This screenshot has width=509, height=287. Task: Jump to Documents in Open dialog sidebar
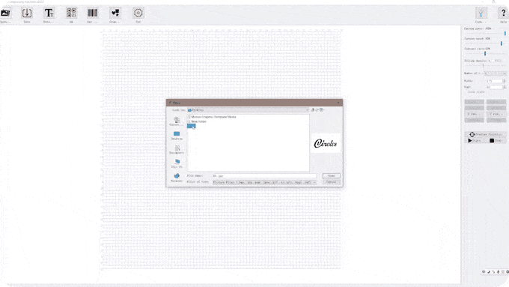point(177,150)
